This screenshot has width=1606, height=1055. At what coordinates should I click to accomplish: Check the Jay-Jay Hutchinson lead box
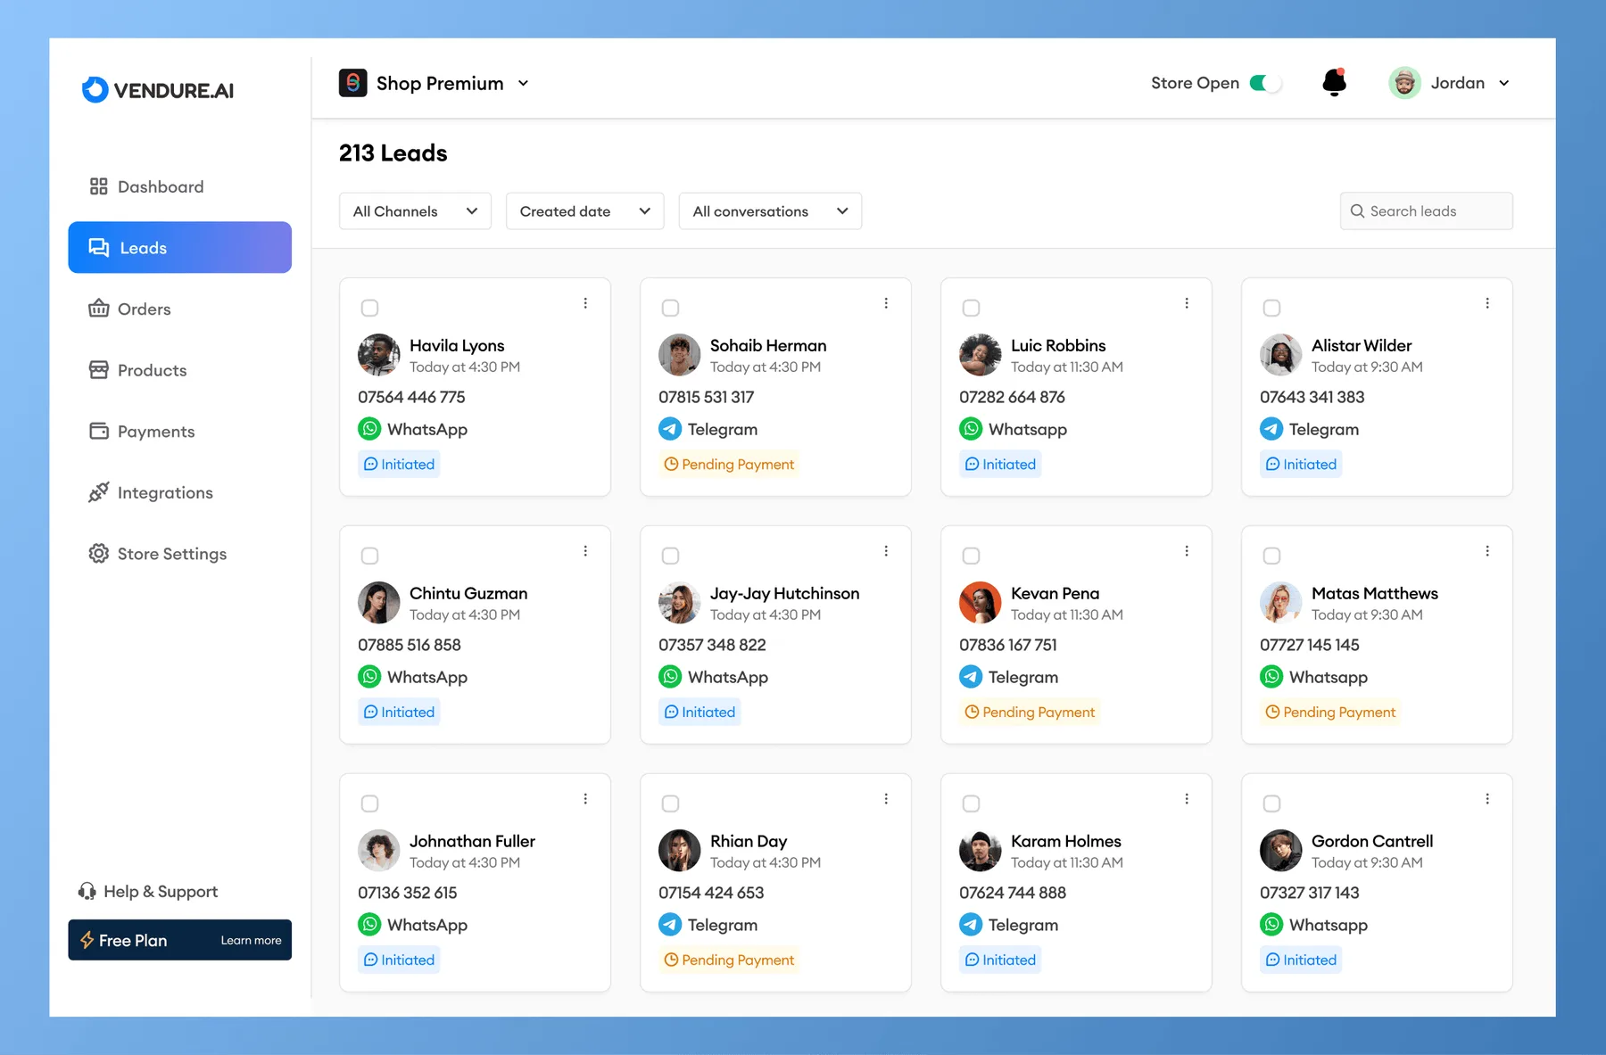point(670,556)
